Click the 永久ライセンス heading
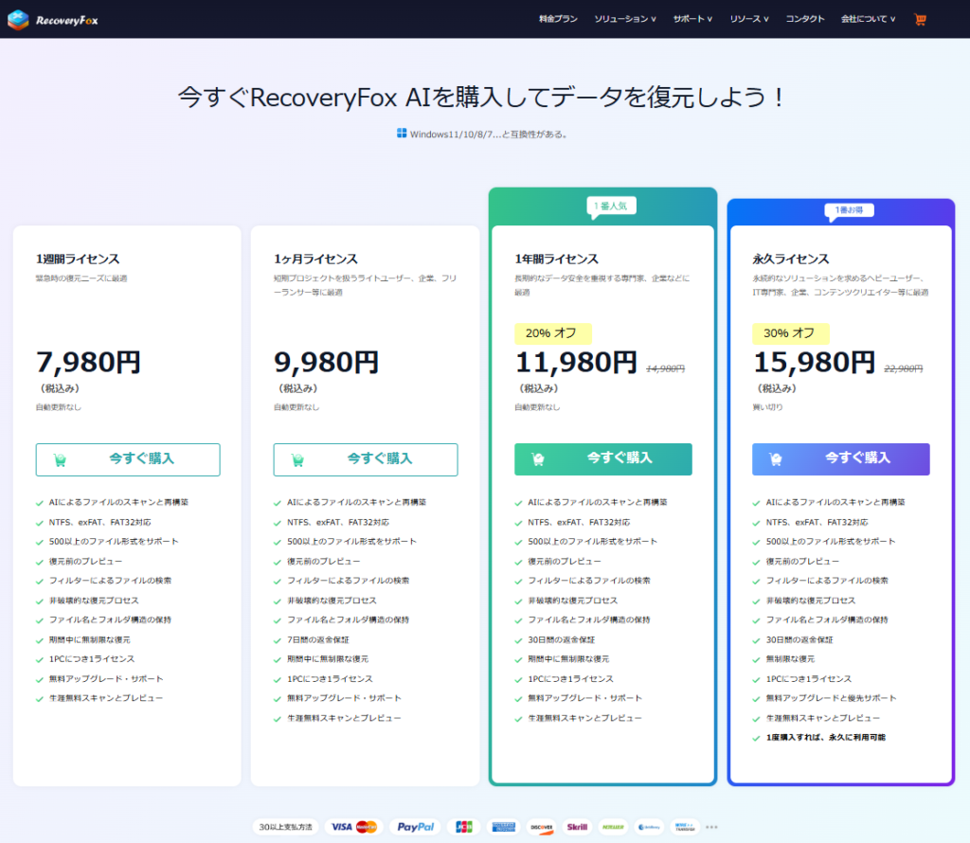970x843 pixels. point(791,260)
